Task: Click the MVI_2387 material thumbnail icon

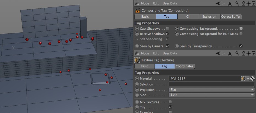Action: (x=243, y=78)
